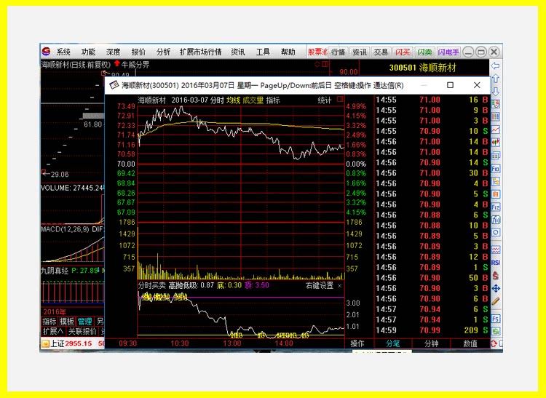The height and width of the screenshot is (398, 546).
Task: Click the 300501 海顺新材 stock title
Action: [423, 68]
